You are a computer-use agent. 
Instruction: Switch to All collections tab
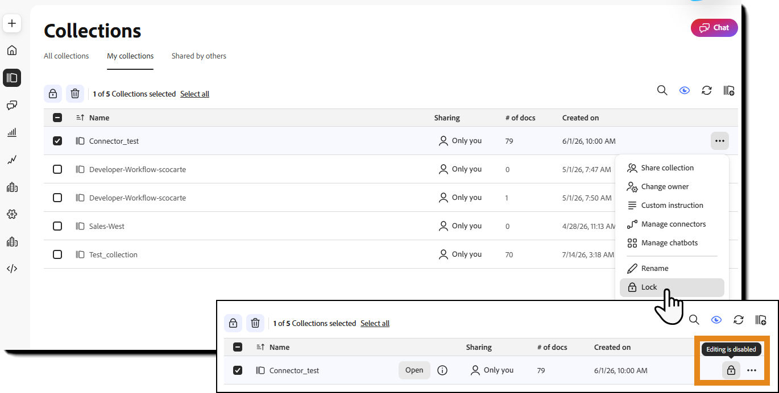[67, 56]
